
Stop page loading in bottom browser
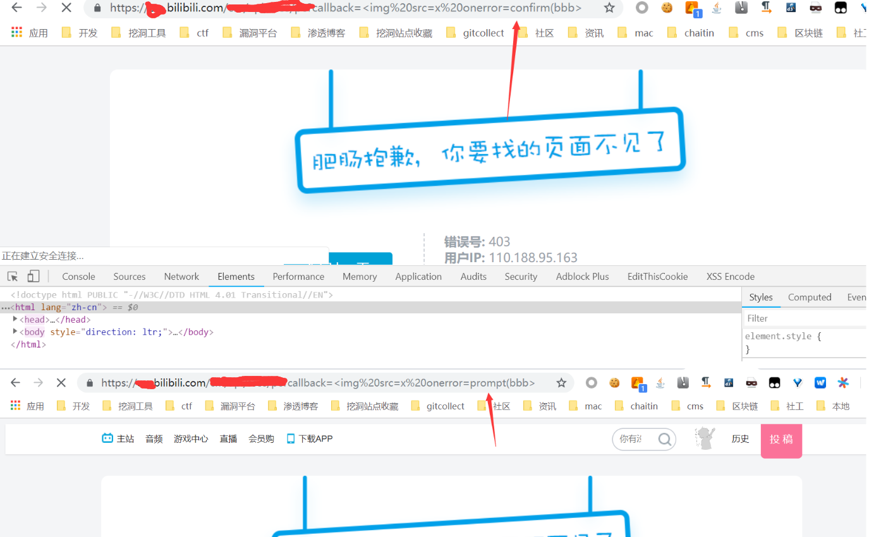pos(61,382)
